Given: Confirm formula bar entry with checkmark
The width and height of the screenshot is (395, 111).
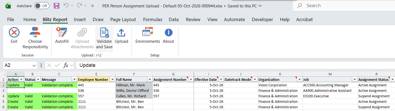Looking at the screenshot, I should [x=57, y=65].
